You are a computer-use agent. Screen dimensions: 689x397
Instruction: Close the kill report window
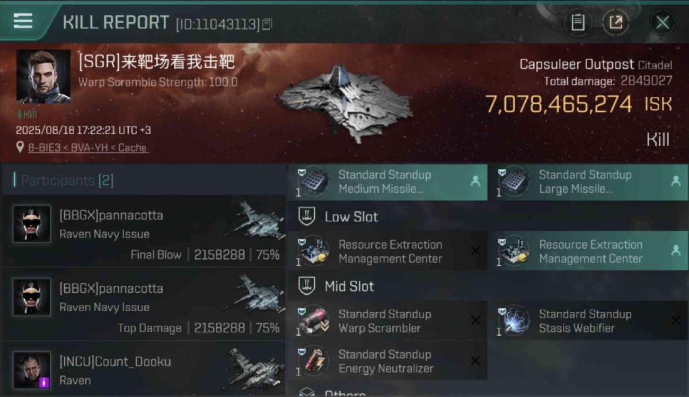662,22
